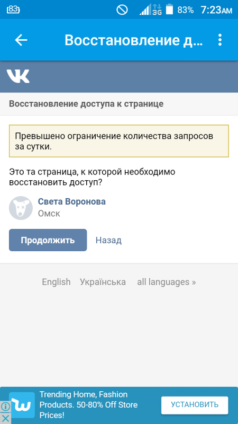
Task: Open the three-dot overflow menu
Action: pyautogui.click(x=220, y=40)
